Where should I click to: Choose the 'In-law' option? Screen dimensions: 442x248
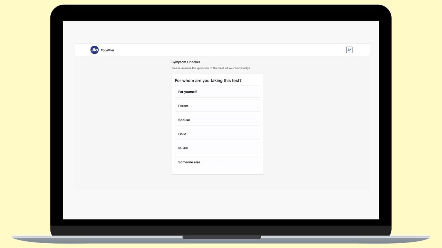point(217,148)
